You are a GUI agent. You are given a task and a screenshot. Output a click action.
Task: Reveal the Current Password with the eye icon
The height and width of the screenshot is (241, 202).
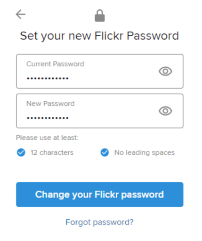tap(165, 71)
